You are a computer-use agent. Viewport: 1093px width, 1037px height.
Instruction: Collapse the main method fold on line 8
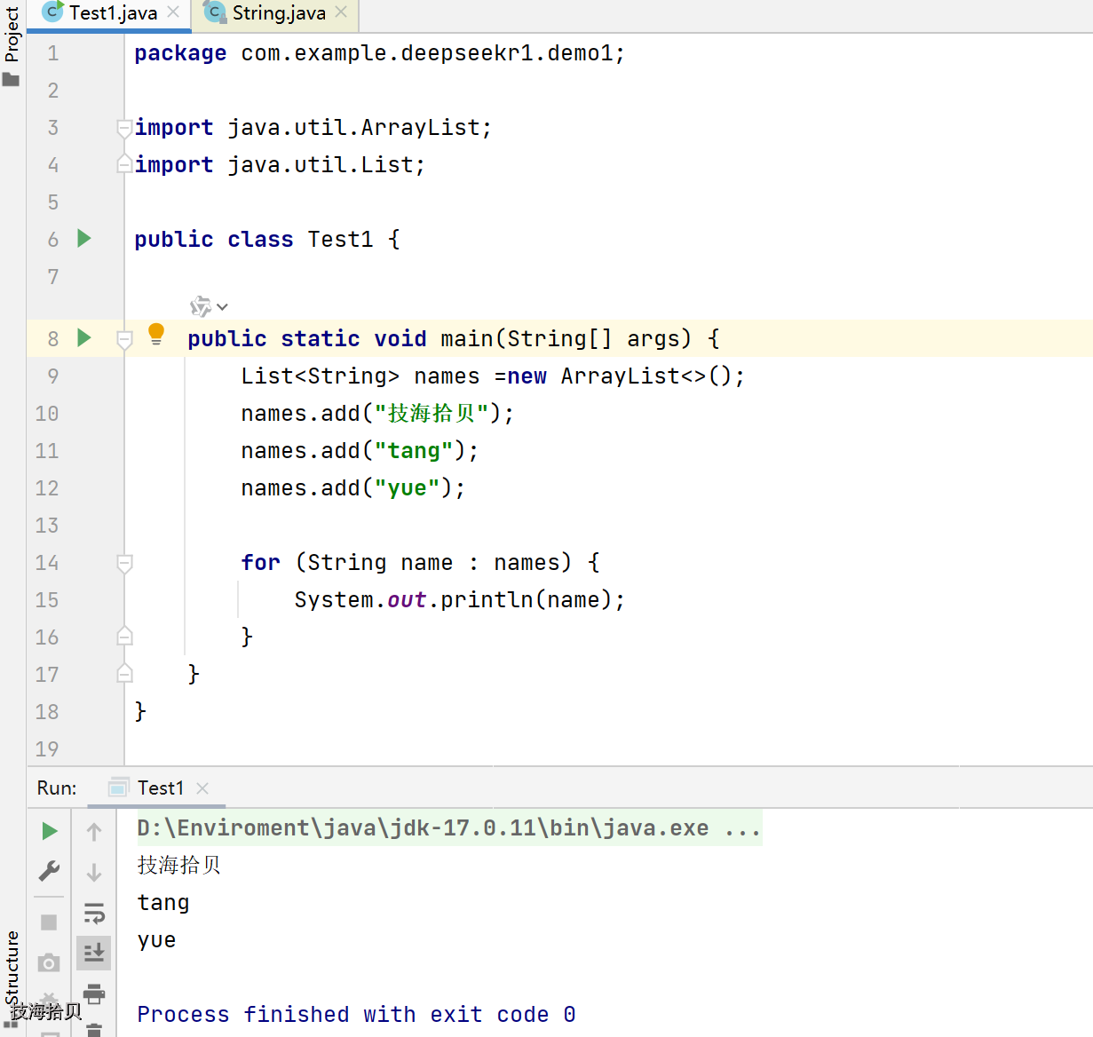click(x=124, y=338)
